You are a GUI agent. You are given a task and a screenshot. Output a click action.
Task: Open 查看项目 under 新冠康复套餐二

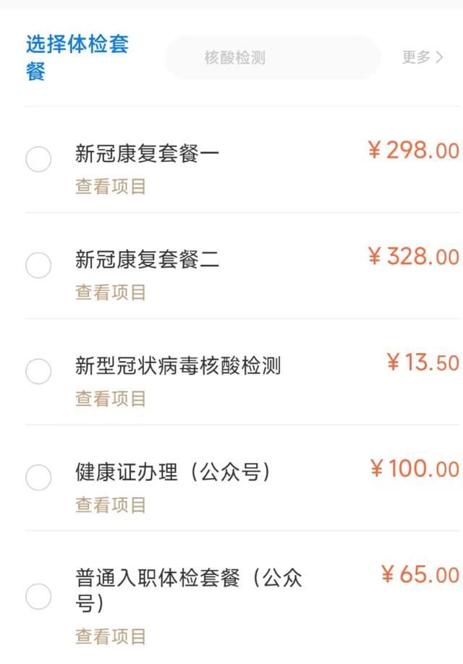coord(110,293)
